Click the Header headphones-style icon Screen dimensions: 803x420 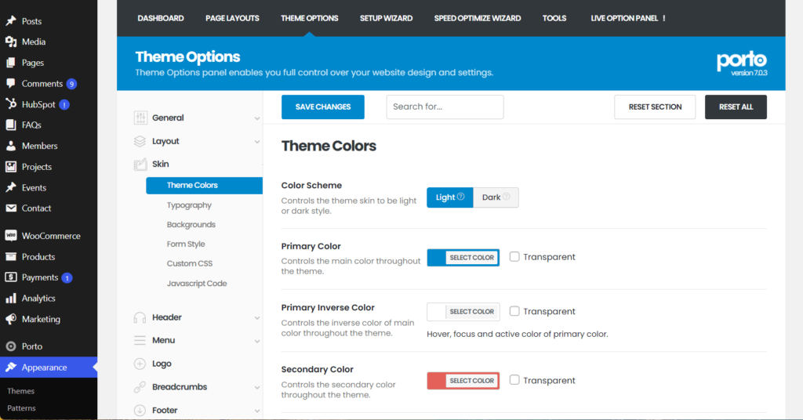140,317
